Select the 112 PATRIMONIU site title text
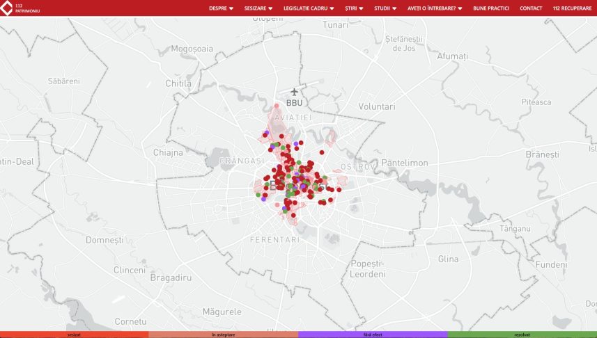This screenshot has height=338, width=597. click(27, 8)
